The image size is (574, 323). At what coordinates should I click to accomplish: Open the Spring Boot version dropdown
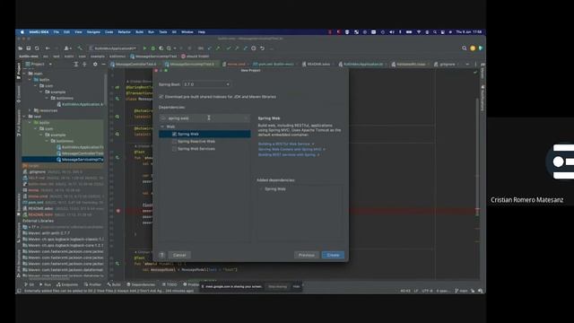pyautogui.click(x=206, y=84)
